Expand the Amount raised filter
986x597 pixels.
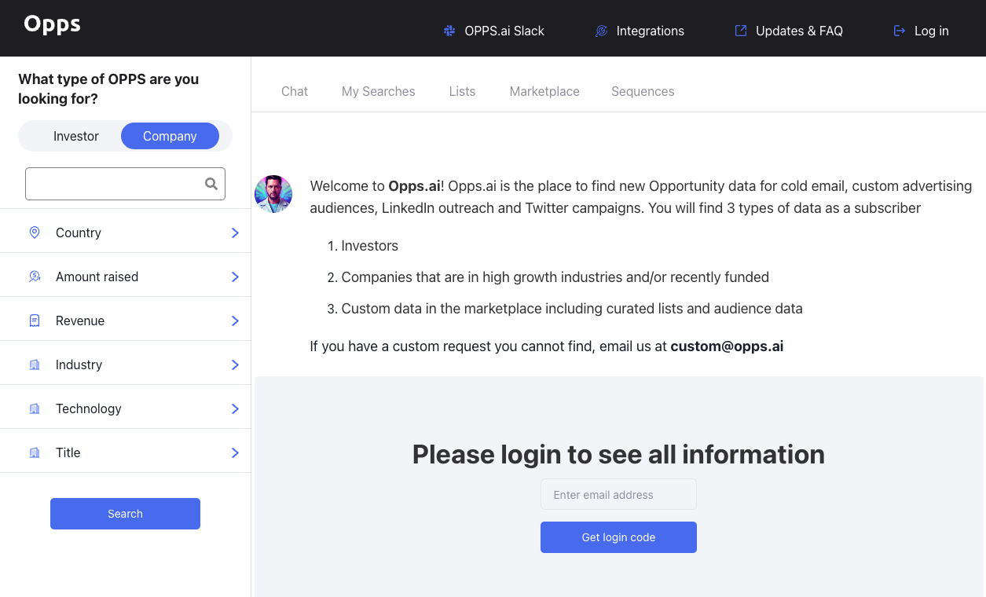[234, 277]
